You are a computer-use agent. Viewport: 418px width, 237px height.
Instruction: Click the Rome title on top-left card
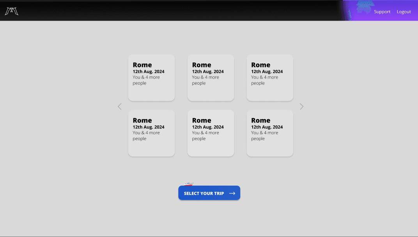coord(142,65)
